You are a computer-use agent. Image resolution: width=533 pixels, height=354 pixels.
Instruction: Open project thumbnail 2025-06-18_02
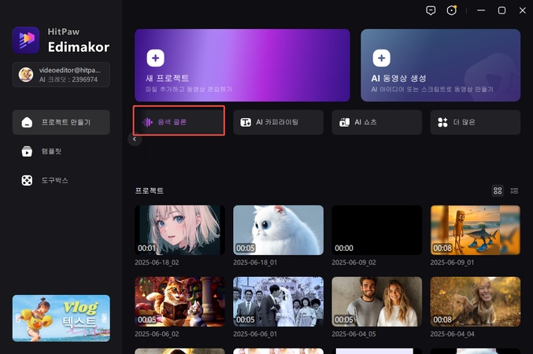(x=180, y=230)
